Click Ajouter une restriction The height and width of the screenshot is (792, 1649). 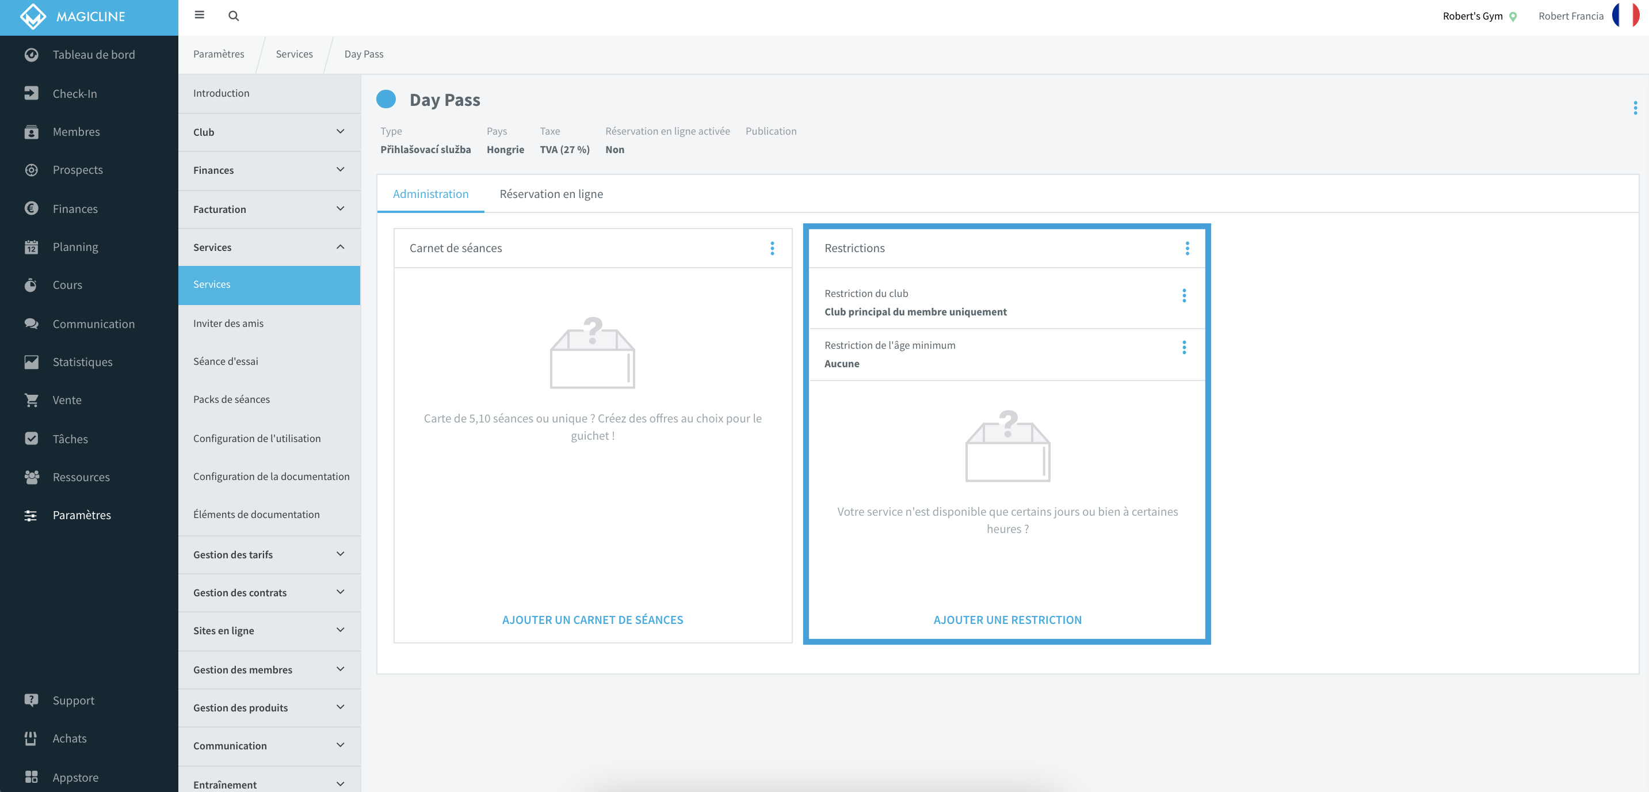coord(1007,619)
